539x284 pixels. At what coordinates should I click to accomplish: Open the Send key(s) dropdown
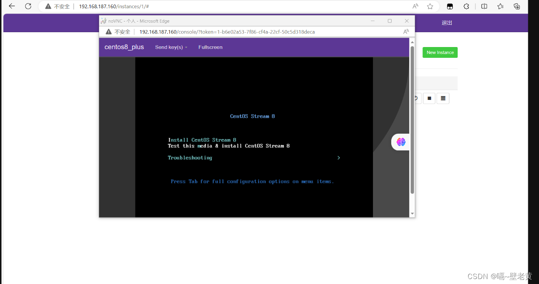coord(171,47)
